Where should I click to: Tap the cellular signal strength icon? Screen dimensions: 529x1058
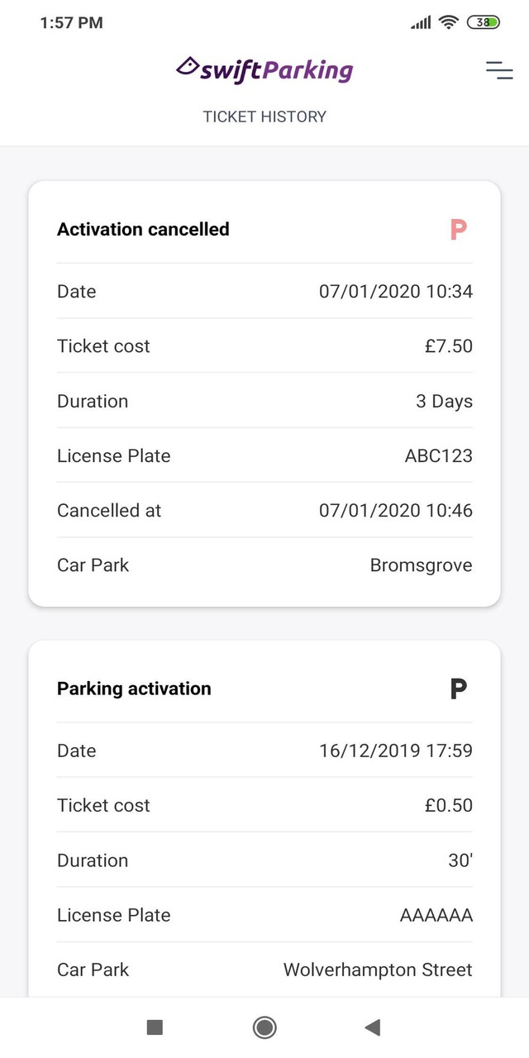tap(418, 23)
